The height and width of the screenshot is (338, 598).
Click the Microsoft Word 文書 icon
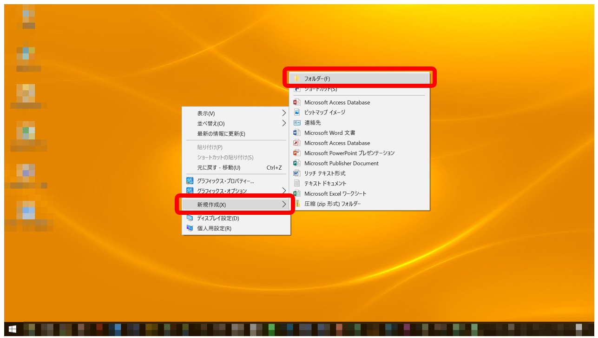coord(297,133)
